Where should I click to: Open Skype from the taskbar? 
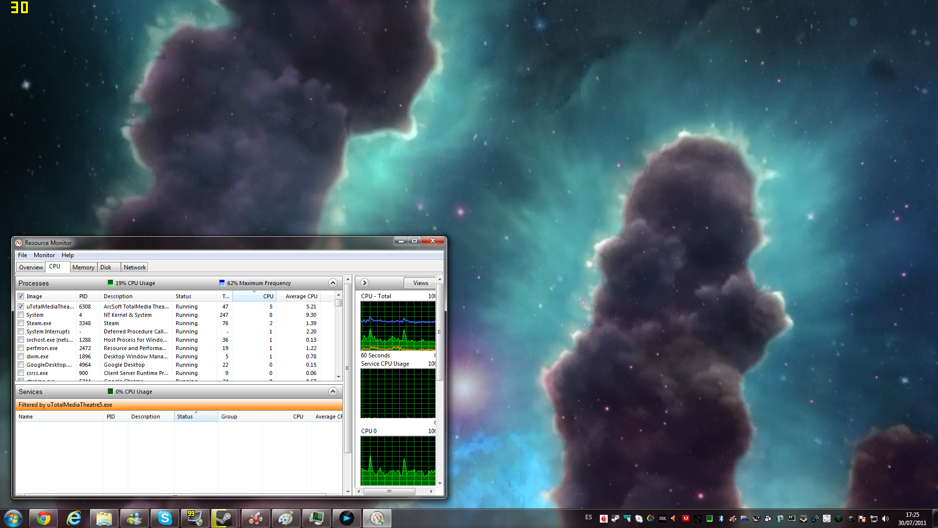(x=164, y=518)
